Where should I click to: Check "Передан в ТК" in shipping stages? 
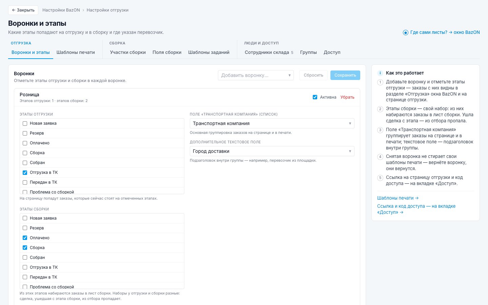click(x=25, y=182)
